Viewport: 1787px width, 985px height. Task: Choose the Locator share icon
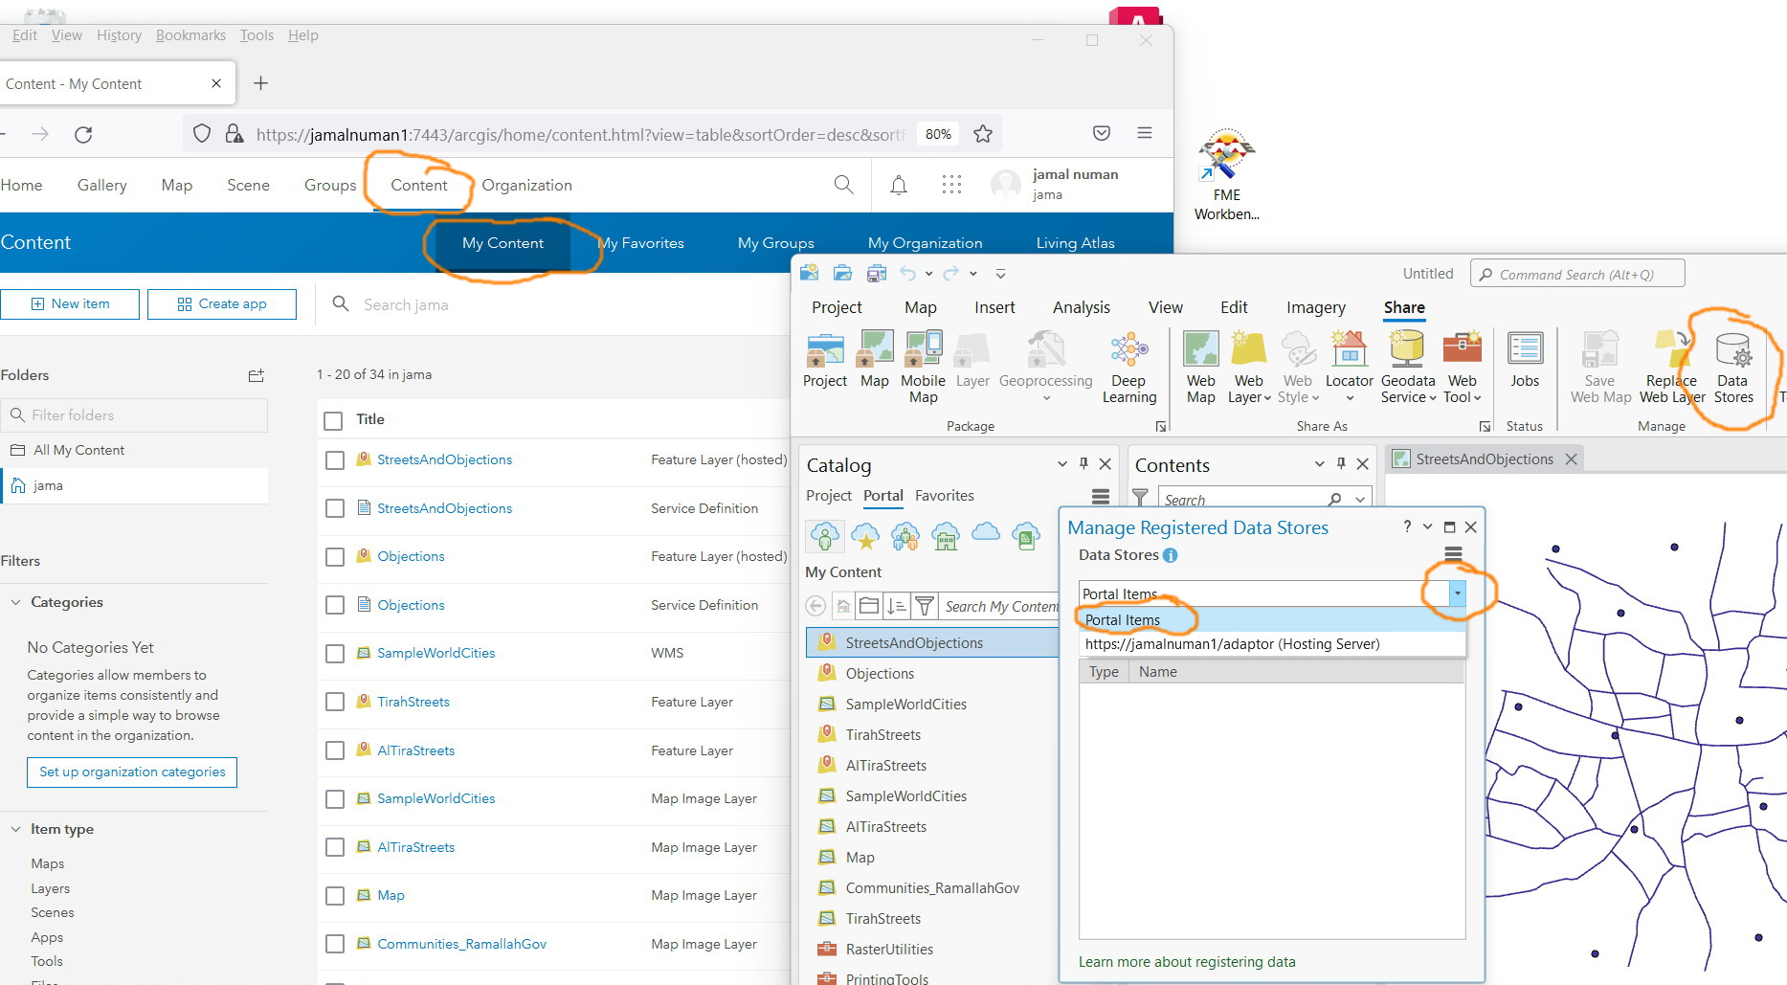point(1349,350)
